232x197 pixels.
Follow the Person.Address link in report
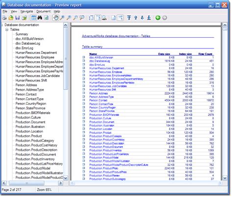pyautogui.click(x=98, y=93)
